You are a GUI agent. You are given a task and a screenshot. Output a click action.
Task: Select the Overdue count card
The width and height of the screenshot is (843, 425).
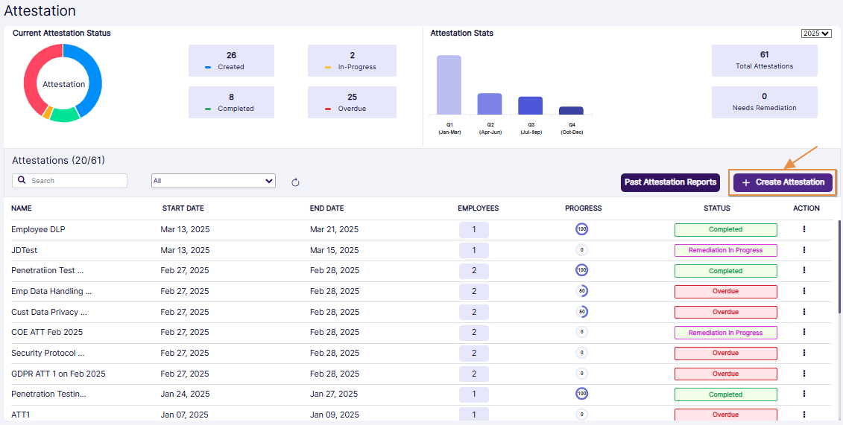click(352, 102)
